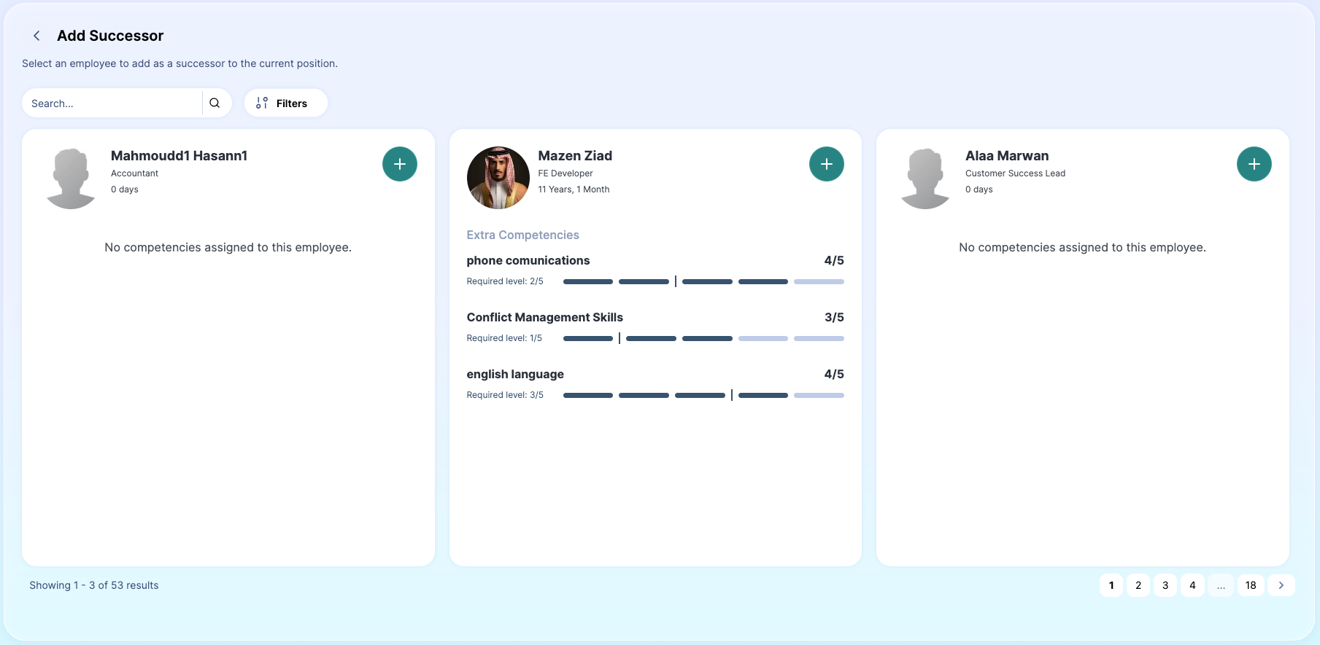Viewport: 1320px width, 645px height.
Task: Click the 4/5 score for english language
Action: tap(834, 374)
